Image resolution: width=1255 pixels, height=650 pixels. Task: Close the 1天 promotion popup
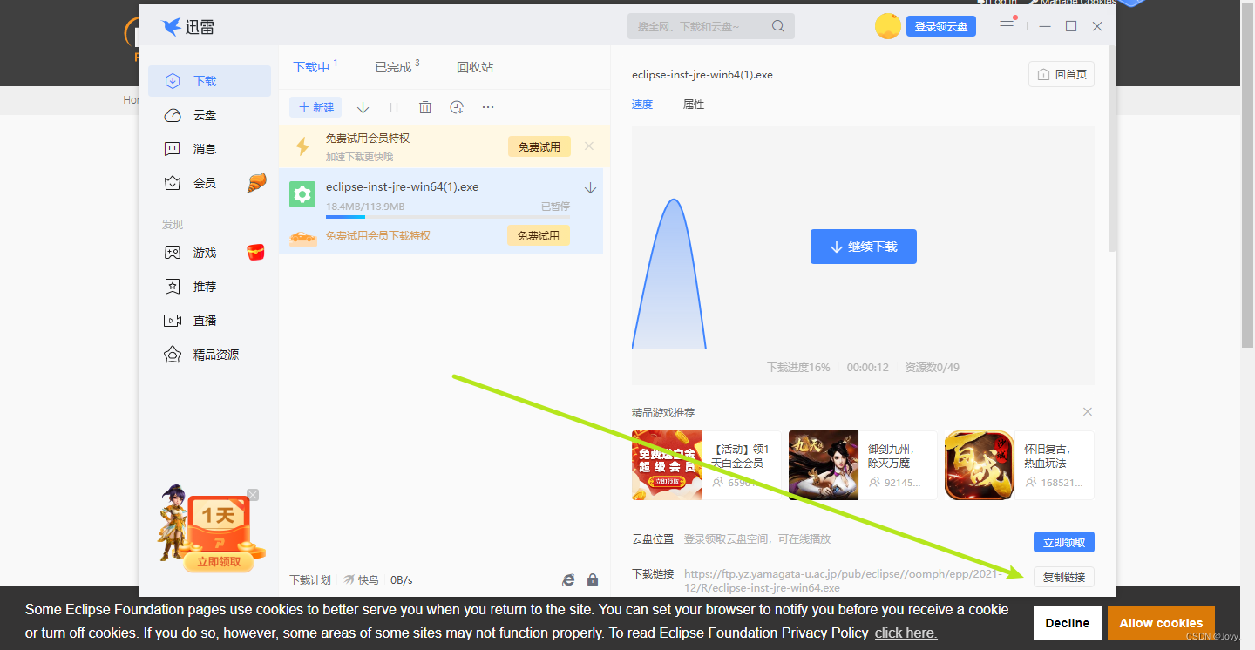click(x=253, y=495)
